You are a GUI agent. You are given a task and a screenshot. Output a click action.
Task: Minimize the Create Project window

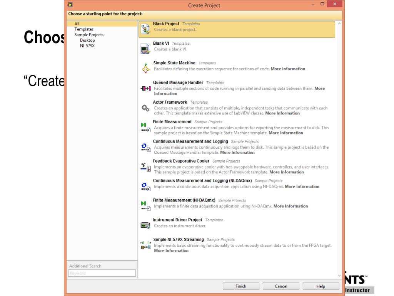(313, 5)
